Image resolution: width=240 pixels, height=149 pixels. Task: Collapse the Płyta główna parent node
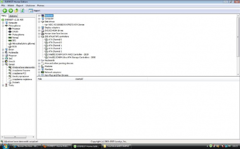(3, 26)
